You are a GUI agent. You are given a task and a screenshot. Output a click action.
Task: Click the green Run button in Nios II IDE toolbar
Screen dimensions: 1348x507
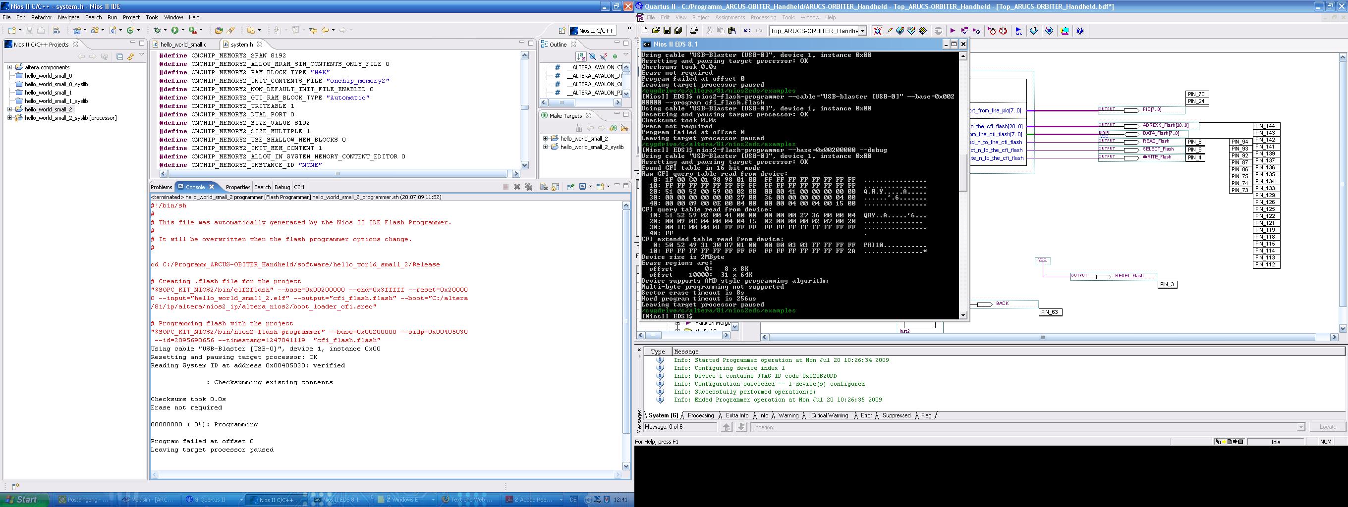pyautogui.click(x=175, y=30)
